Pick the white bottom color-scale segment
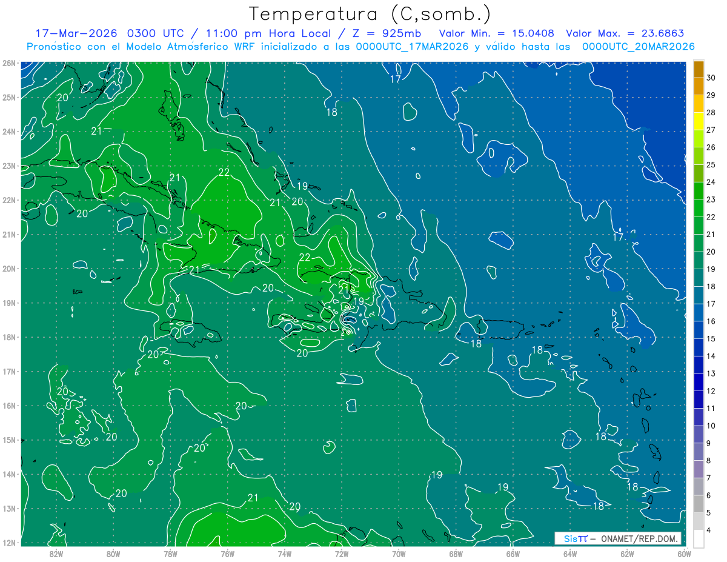Viewport: 727px width, 562px height. (x=699, y=538)
